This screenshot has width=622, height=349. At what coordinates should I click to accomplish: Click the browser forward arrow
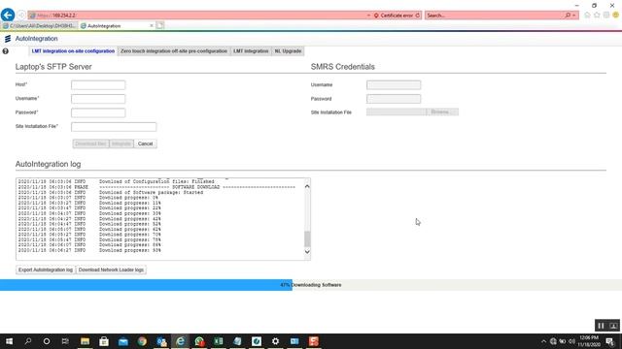pyautogui.click(x=21, y=16)
